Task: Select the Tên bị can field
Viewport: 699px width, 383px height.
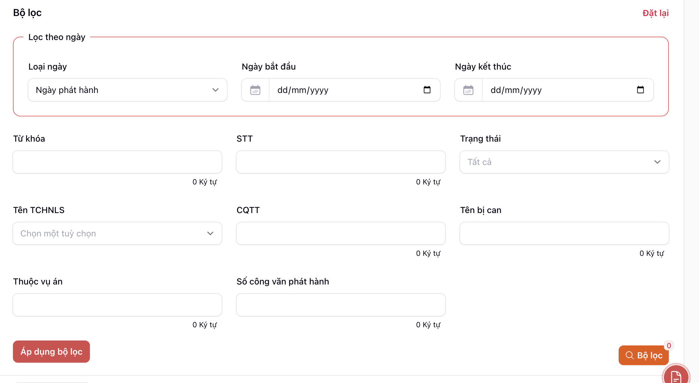Action: [564, 233]
